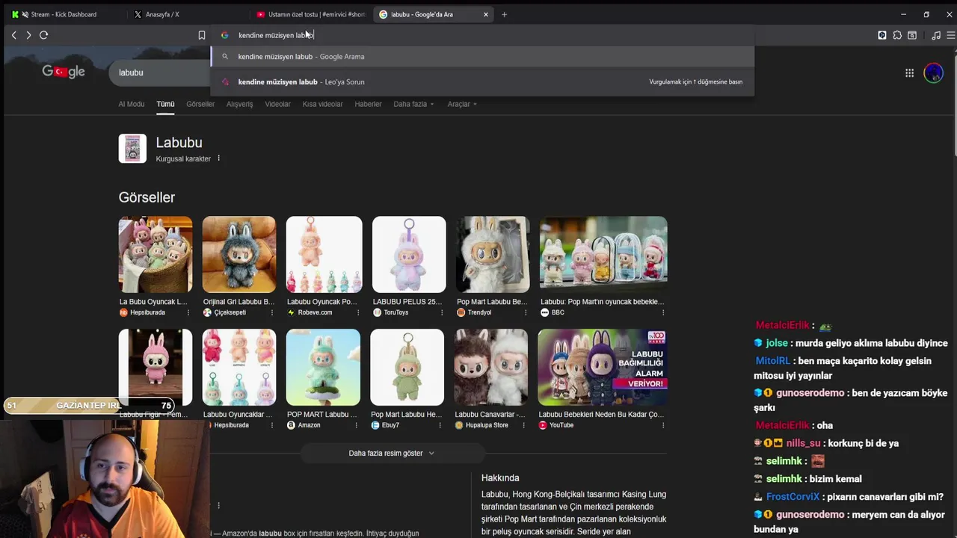
Task: Open options for Çiçeksepeti image result
Action: point(272,312)
